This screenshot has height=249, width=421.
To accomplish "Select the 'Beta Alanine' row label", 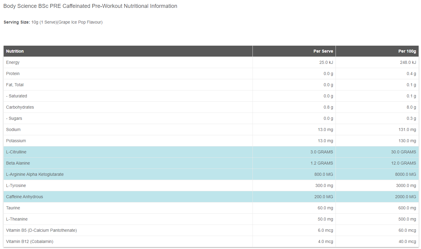I will [18, 163].
